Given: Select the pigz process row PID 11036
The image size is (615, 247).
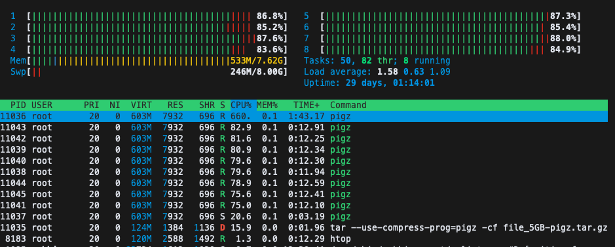Looking at the screenshot, I should (x=304, y=117).
